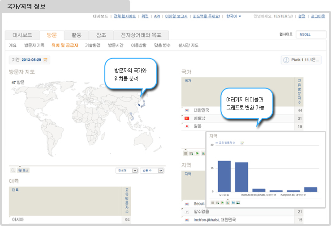The image size is (331, 226).
Task: Click the Japan flag in 일본 row
Action: pyautogui.click(x=186, y=126)
